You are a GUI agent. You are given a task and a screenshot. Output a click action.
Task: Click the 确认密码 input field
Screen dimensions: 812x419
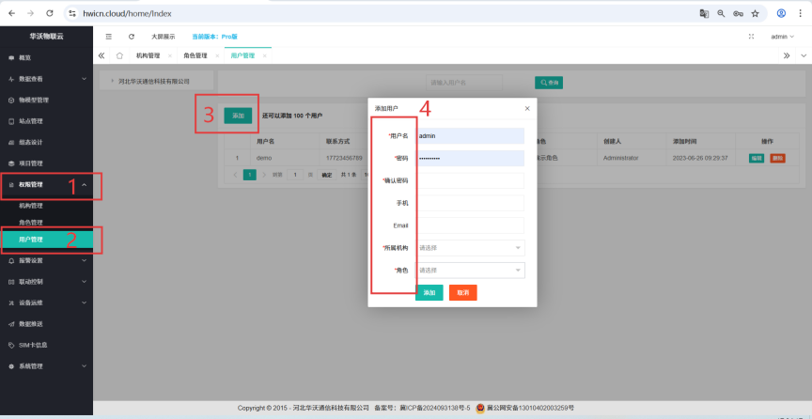click(x=470, y=180)
